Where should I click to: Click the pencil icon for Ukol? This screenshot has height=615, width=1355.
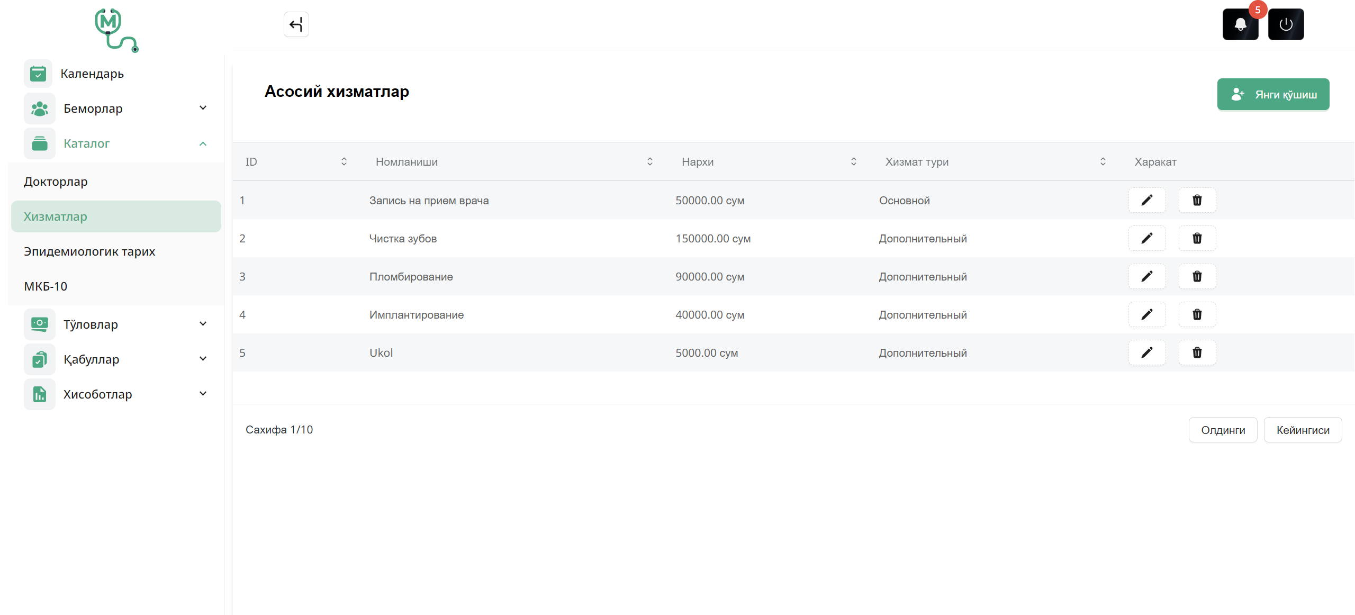(x=1146, y=352)
